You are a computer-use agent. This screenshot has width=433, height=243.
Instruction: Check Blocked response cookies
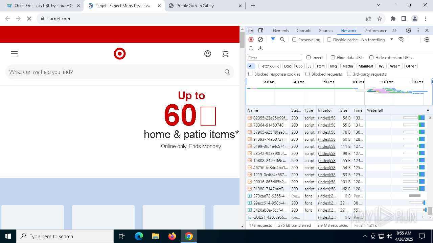[250, 74]
